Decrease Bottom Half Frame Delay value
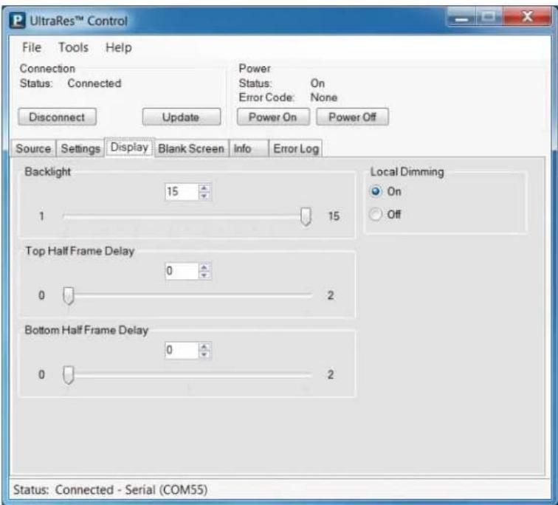The width and height of the screenshot is (558, 505). [x=204, y=354]
